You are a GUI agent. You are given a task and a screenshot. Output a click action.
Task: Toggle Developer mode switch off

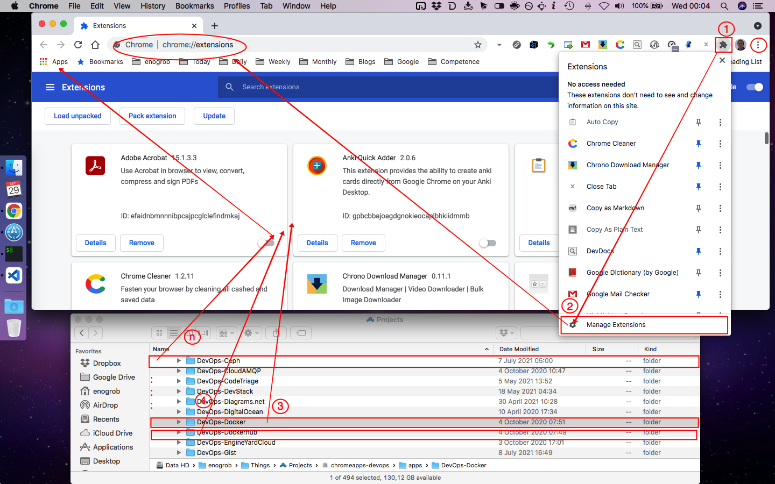(x=755, y=87)
